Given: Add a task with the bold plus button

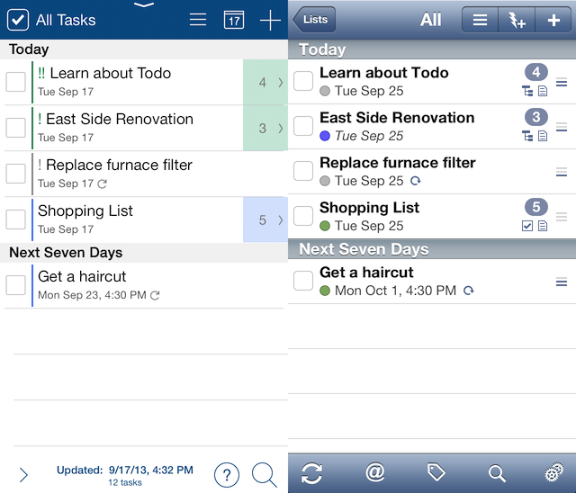Looking at the screenshot, I should pyautogui.click(x=553, y=20).
